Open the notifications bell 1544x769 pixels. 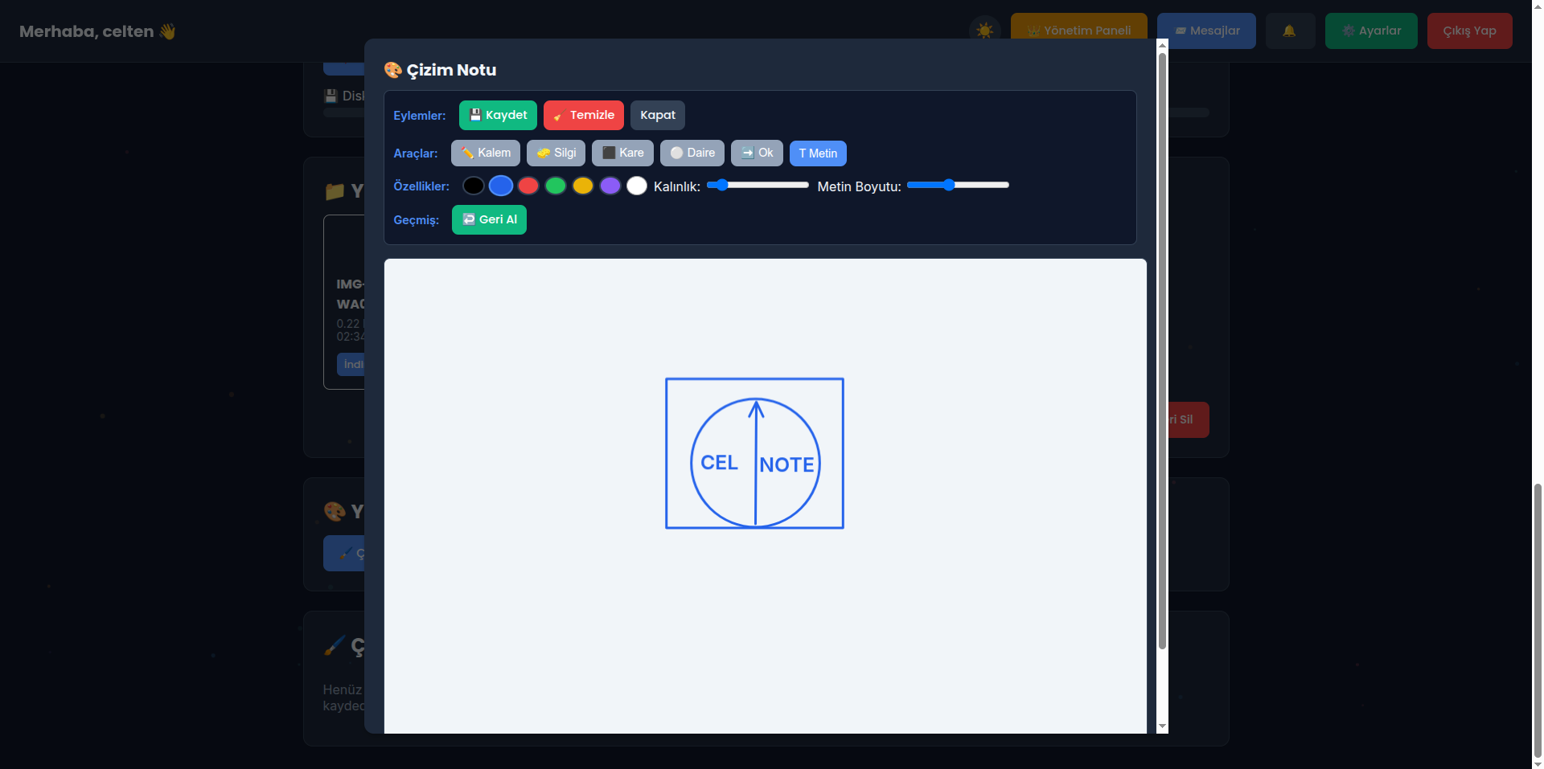[1289, 31]
